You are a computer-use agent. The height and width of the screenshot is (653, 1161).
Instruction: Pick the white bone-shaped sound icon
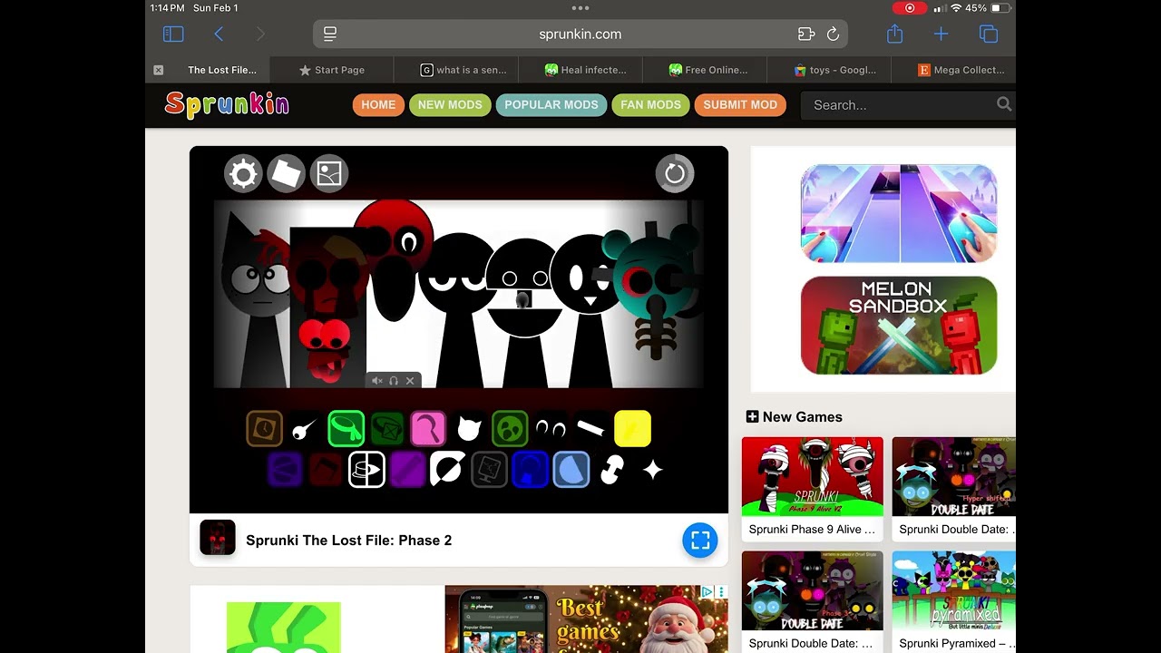(612, 469)
